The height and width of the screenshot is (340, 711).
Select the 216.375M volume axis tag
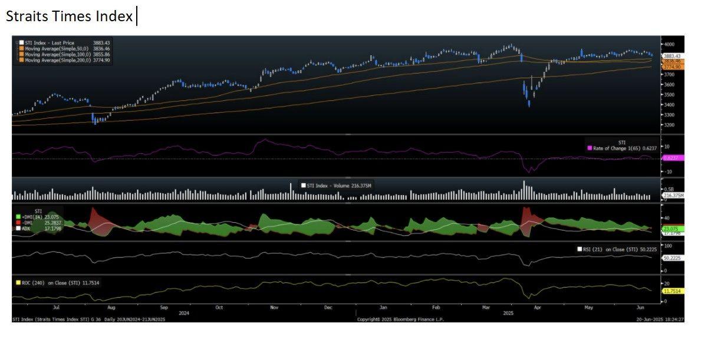673,195
